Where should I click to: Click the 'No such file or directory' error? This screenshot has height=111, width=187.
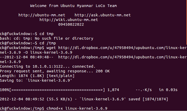[64, 38]
